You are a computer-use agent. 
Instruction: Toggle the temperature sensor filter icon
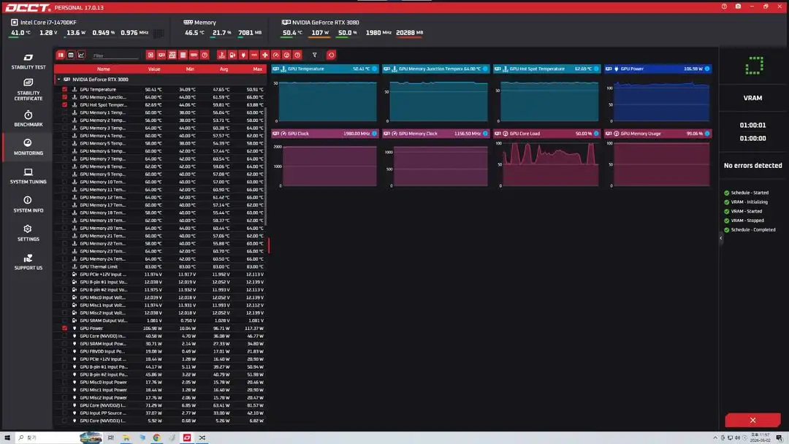221,55
